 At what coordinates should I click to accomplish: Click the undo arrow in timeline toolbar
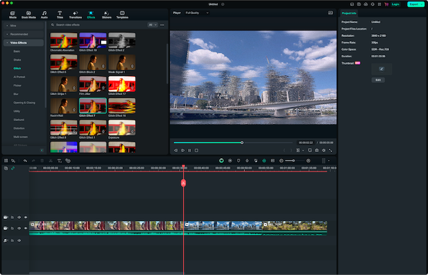coord(25,161)
